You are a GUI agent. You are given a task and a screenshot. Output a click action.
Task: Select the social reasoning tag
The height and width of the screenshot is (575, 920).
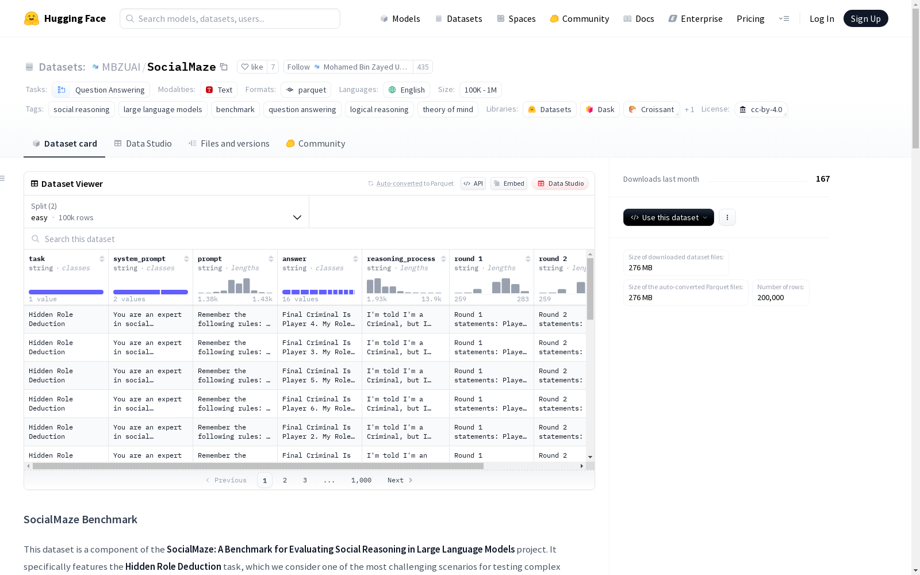click(82, 109)
